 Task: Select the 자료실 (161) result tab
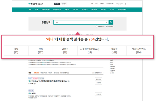114,50
